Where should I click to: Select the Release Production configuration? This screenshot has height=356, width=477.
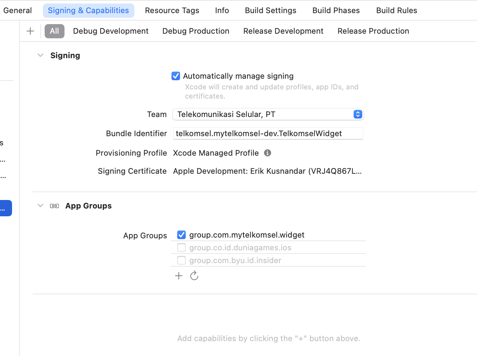(x=373, y=31)
